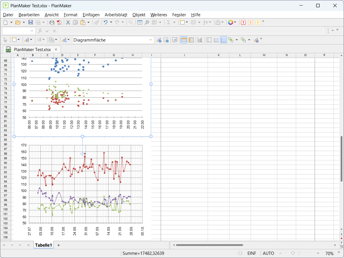Toggle data series in rows button (highlighted)
Screen dimensions: 344x258
click(184, 40)
